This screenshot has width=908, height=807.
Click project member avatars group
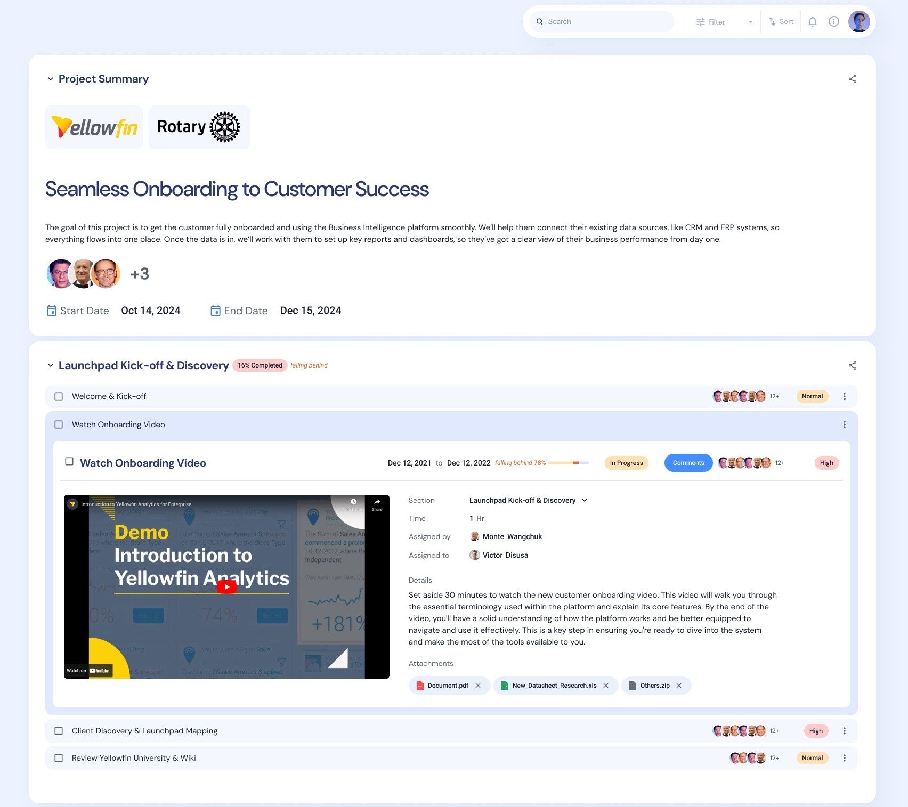84,274
